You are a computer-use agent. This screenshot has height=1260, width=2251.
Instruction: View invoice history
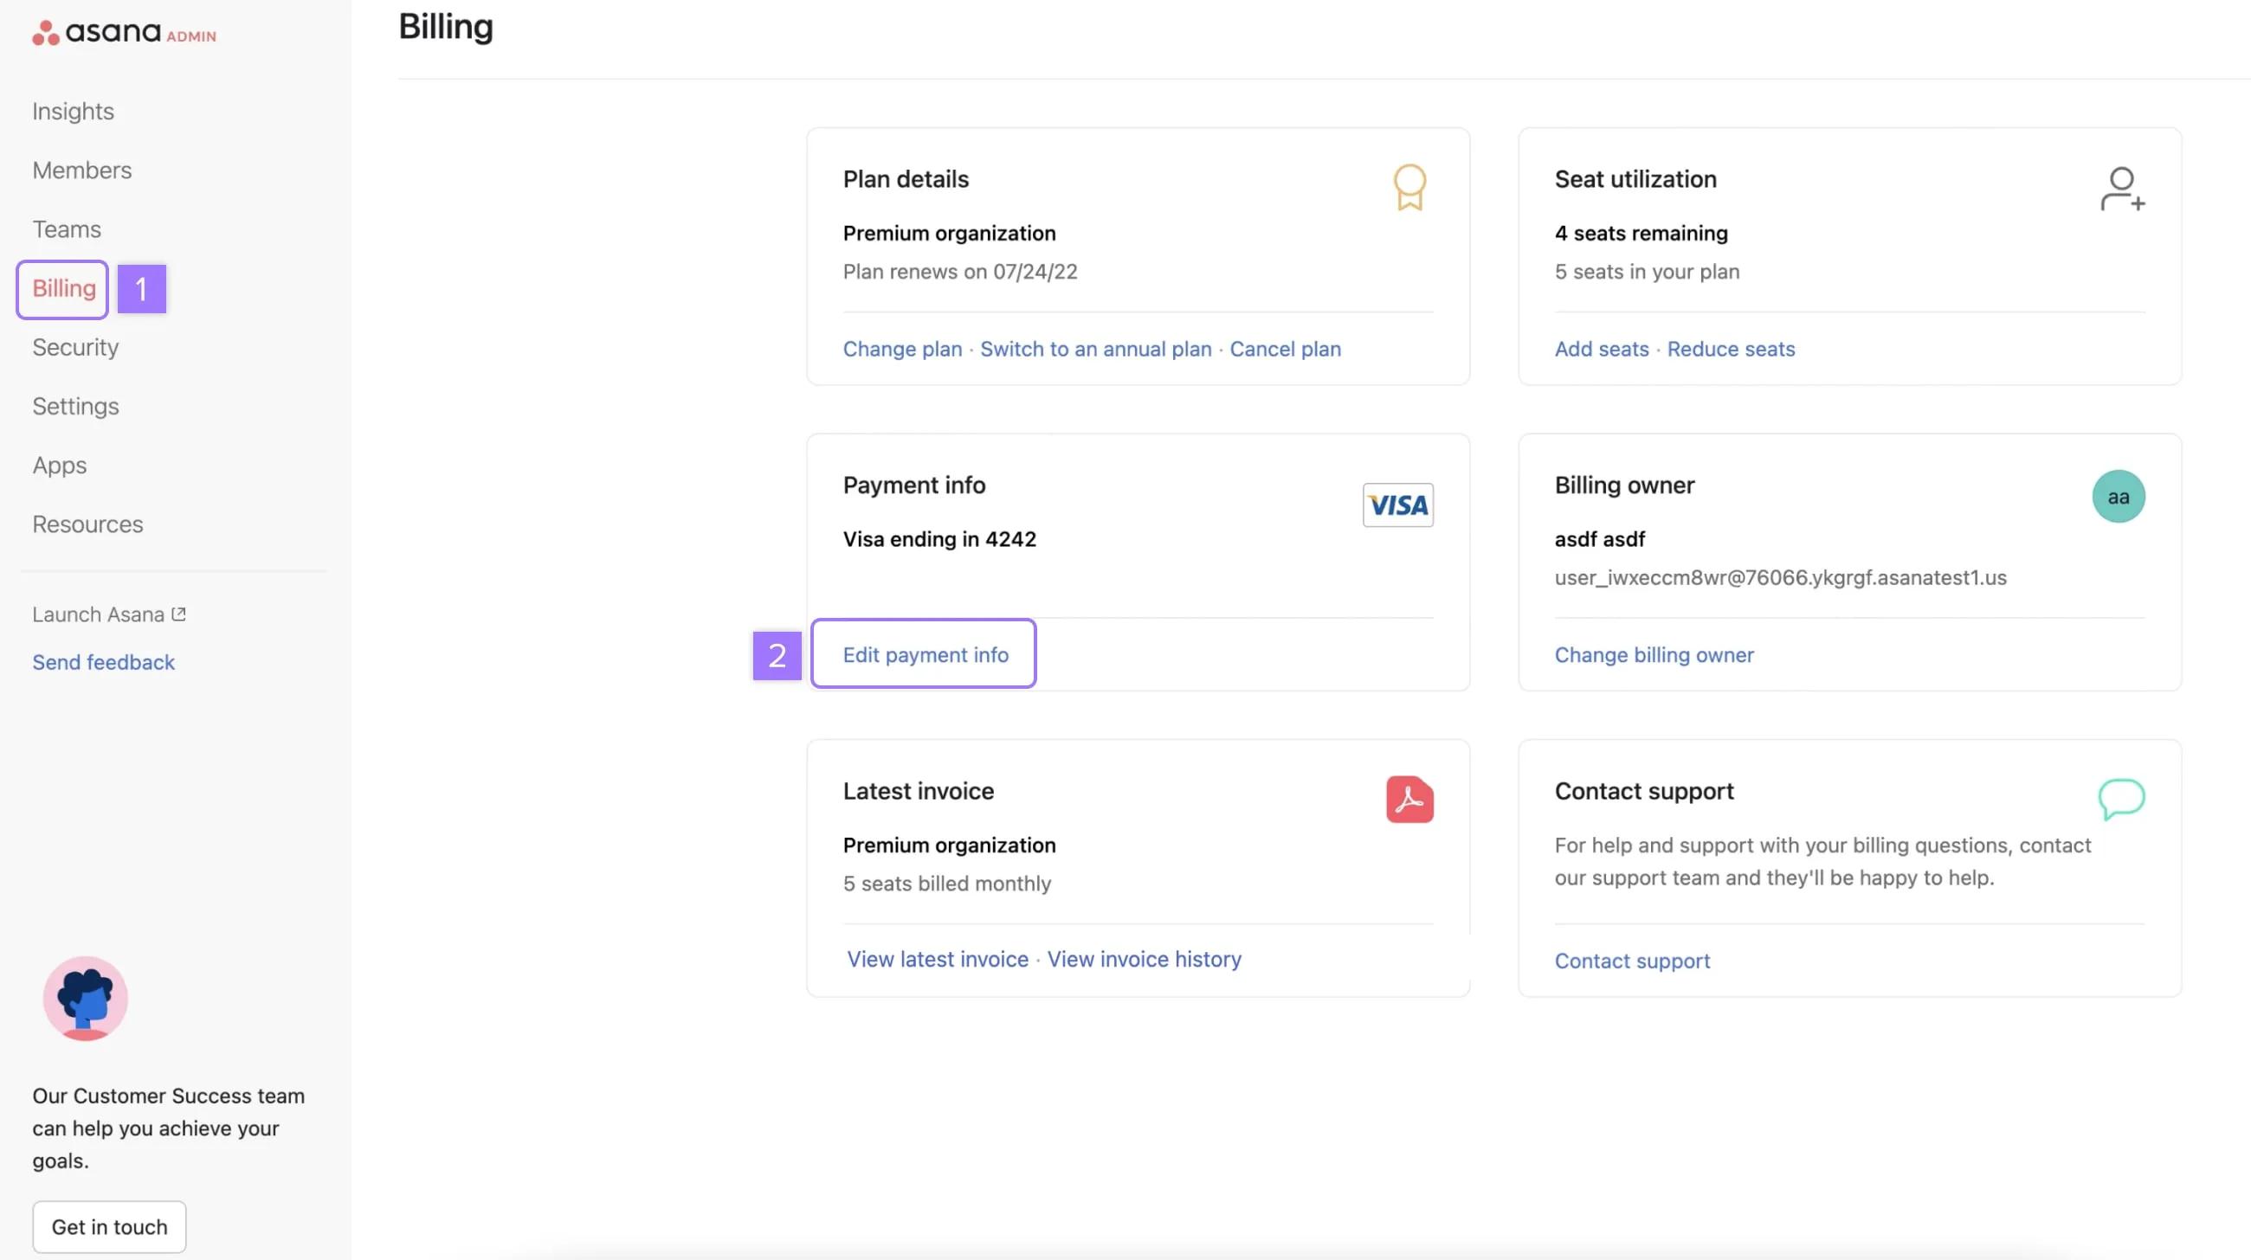[x=1143, y=959]
